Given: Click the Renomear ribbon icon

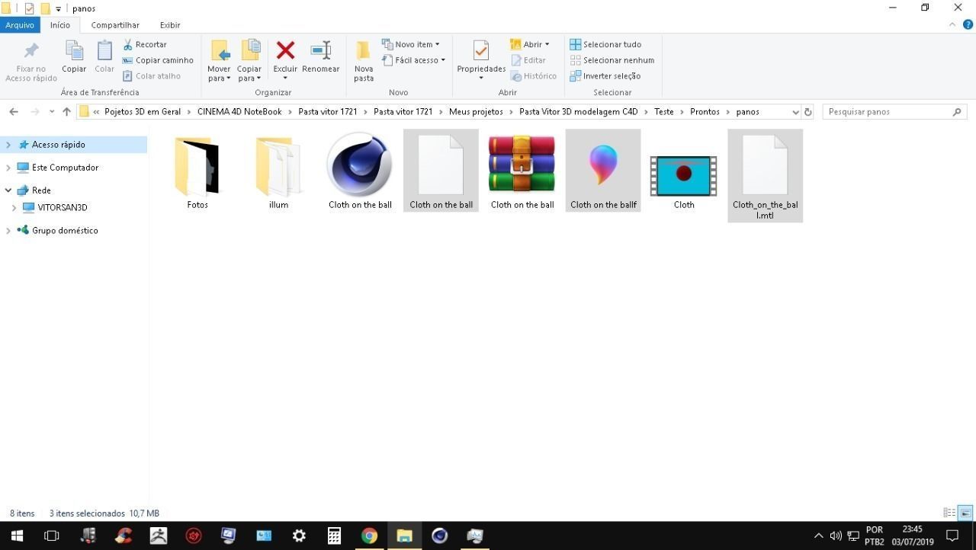Looking at the screenshot, I should click(321, 51).
